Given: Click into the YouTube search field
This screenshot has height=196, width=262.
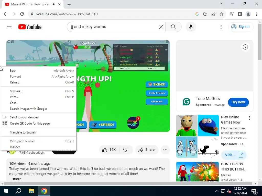Looking at the screenshot, I should pos(114,27).
